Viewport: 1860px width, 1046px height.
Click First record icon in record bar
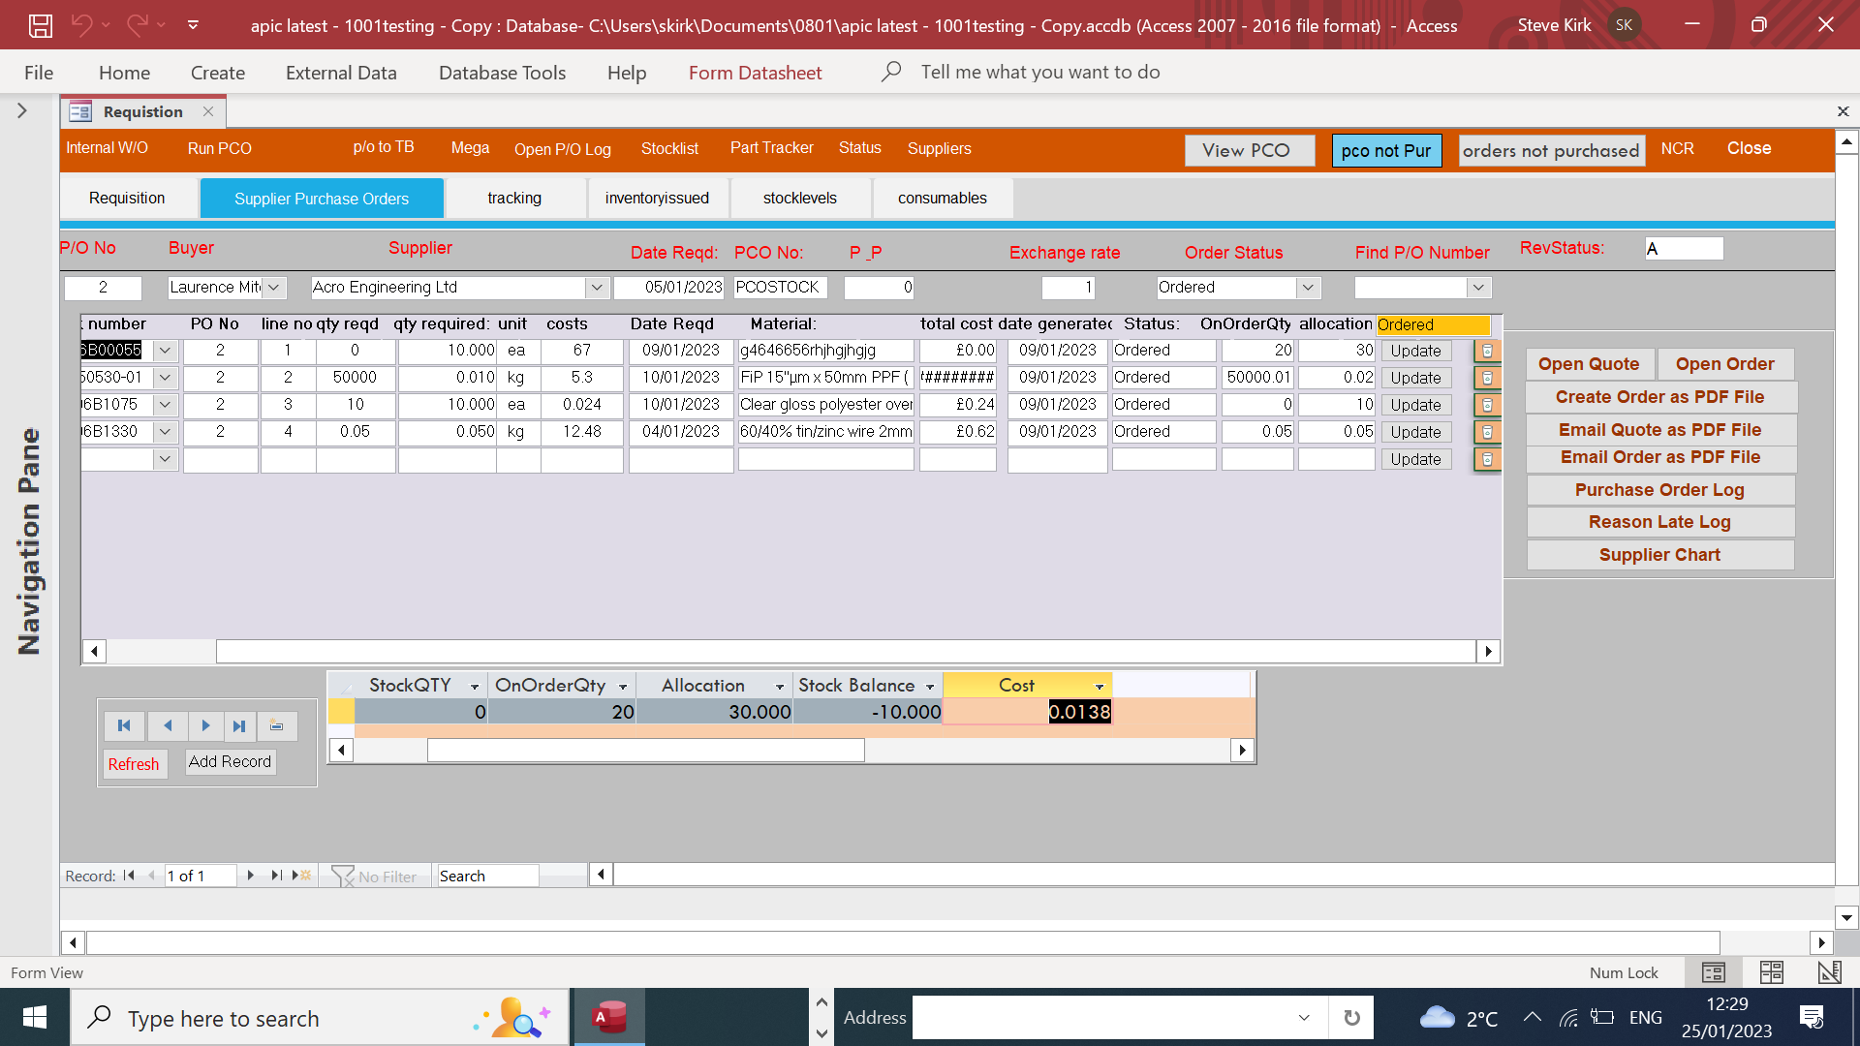click(129, 876)
